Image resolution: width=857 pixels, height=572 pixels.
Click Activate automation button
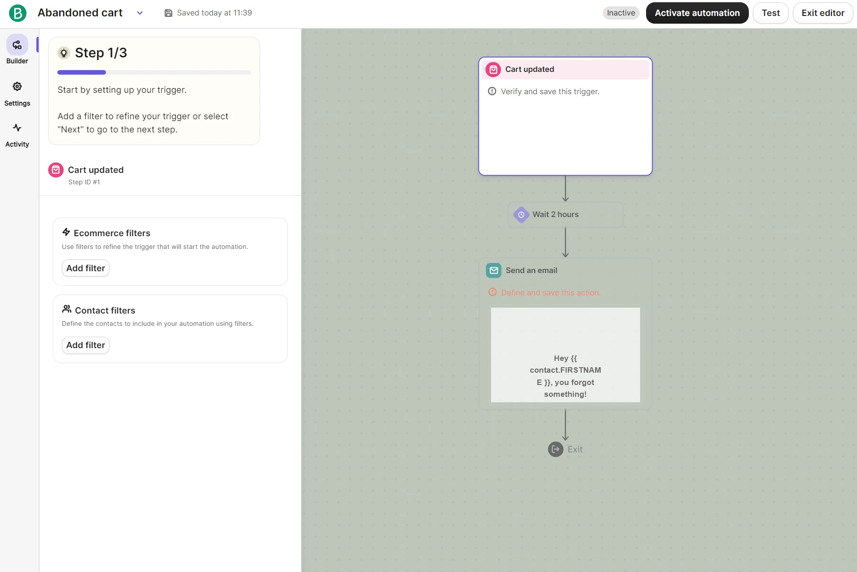coord(697,13)
